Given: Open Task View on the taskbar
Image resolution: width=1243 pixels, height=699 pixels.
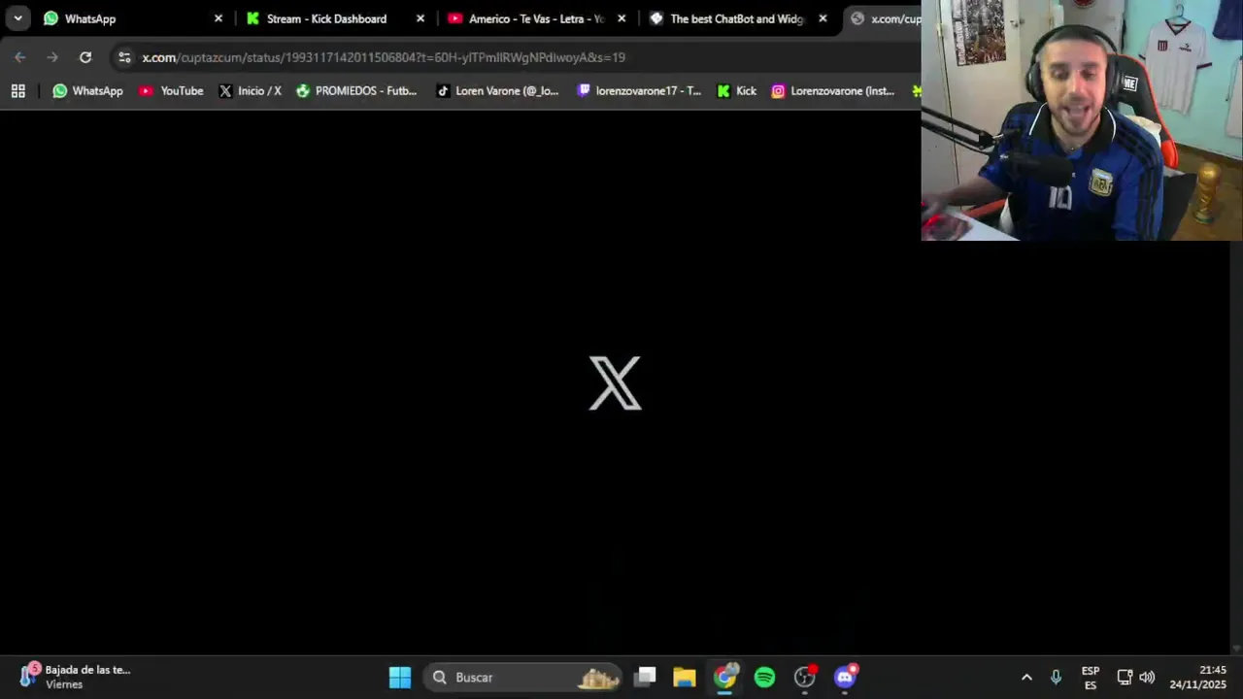Looking at the screenshot, I should [x=646, y=677].
